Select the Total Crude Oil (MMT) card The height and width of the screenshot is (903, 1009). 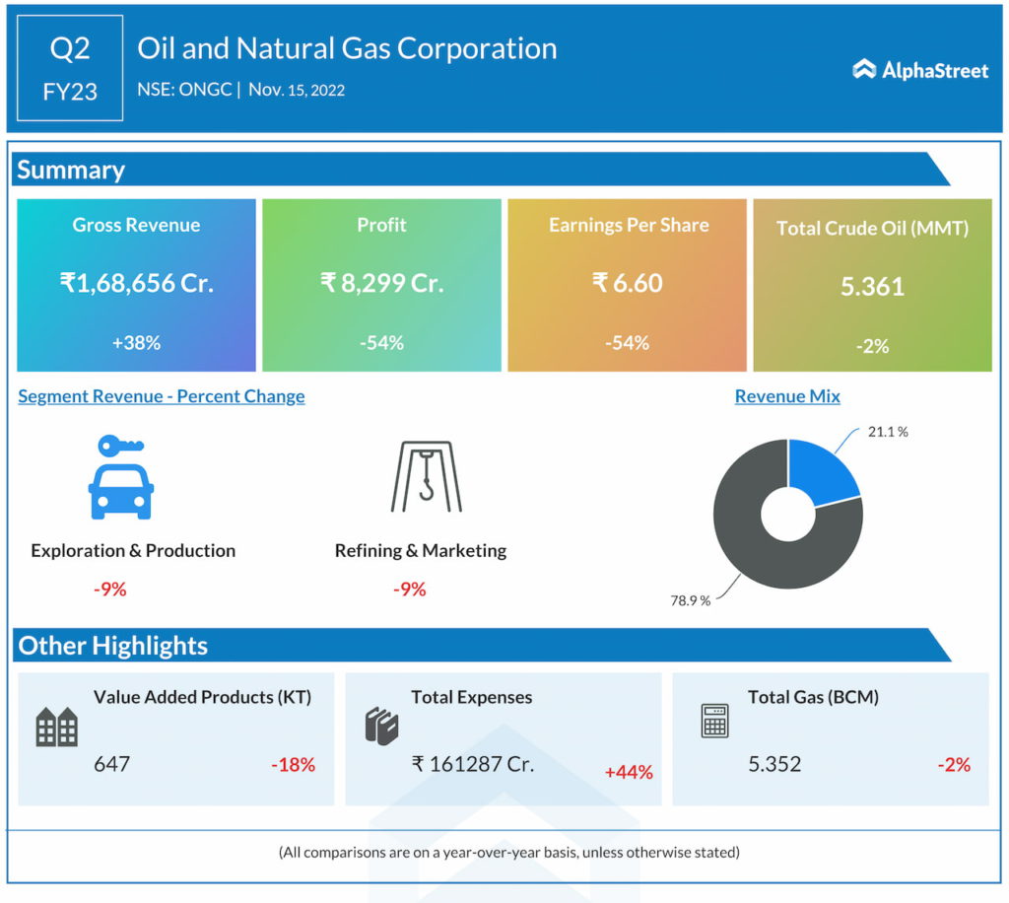pyautogui.click(x=872, y=285)
